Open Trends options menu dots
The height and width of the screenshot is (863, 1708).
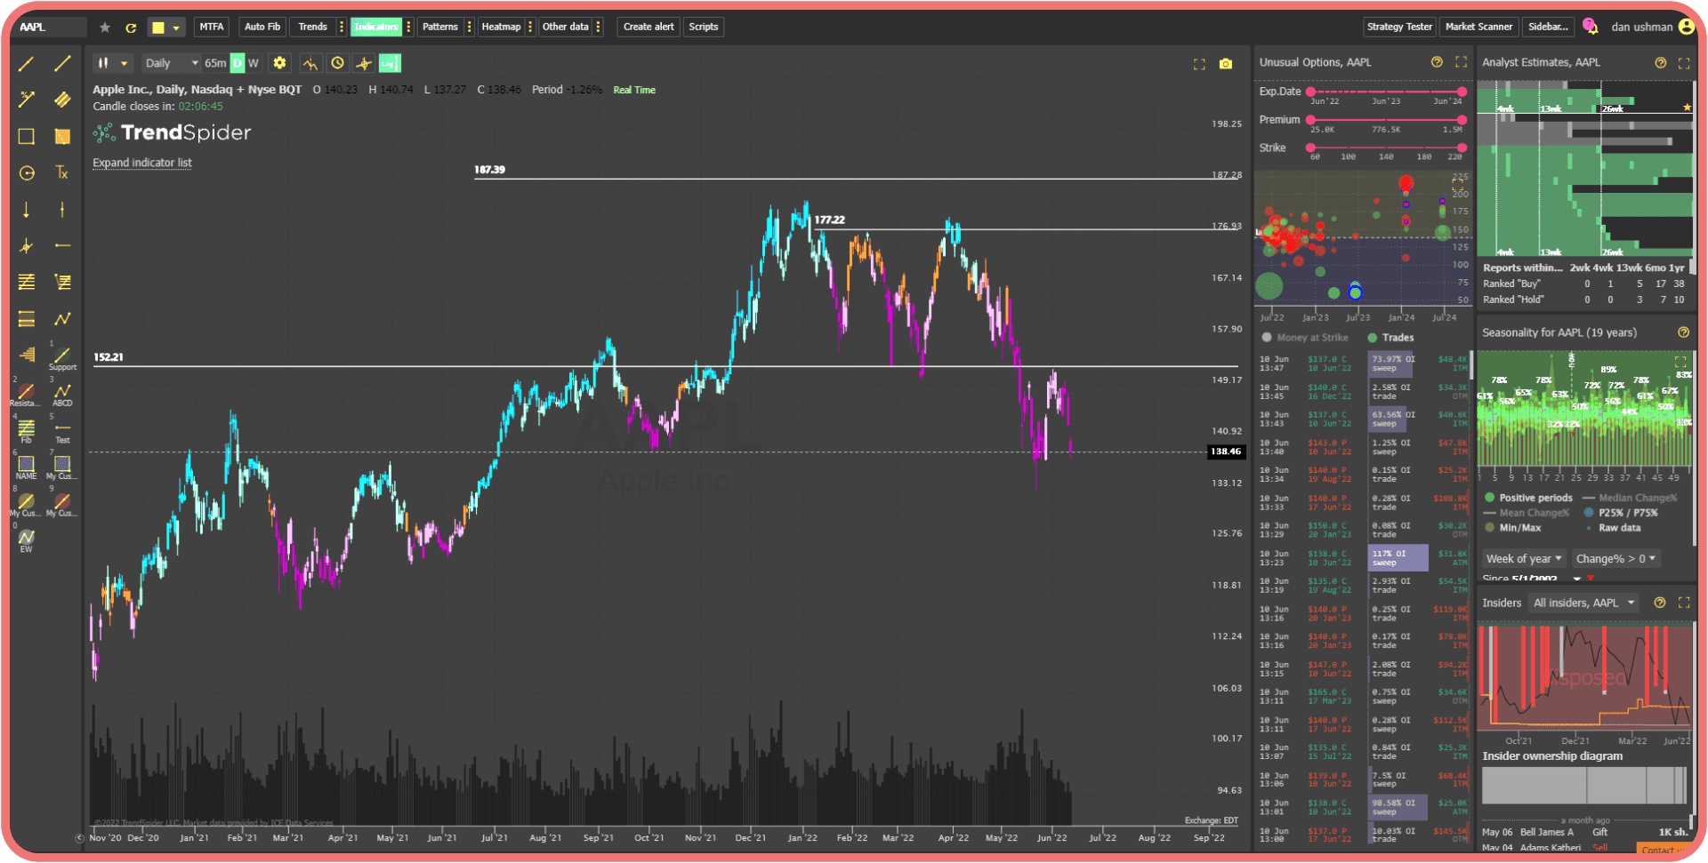click(x=342, y=27)
